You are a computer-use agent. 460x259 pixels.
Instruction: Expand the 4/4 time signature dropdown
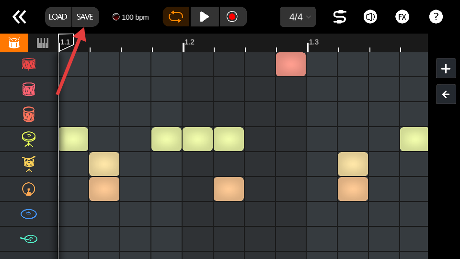(298, 17)
